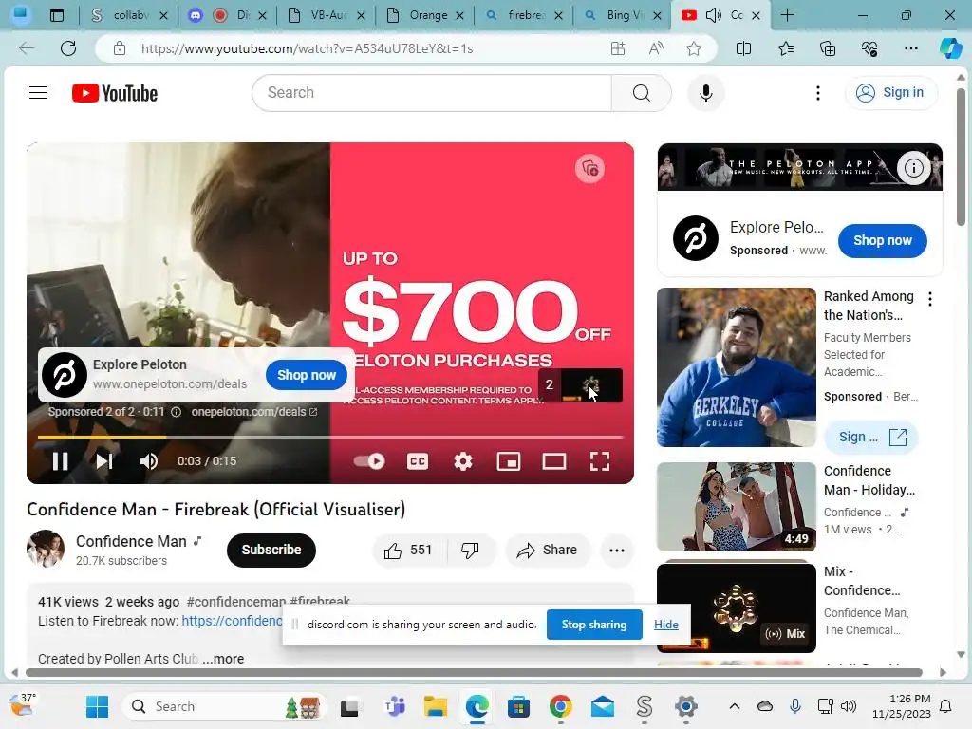Focus the YouTube search field

tap(432, 93)
